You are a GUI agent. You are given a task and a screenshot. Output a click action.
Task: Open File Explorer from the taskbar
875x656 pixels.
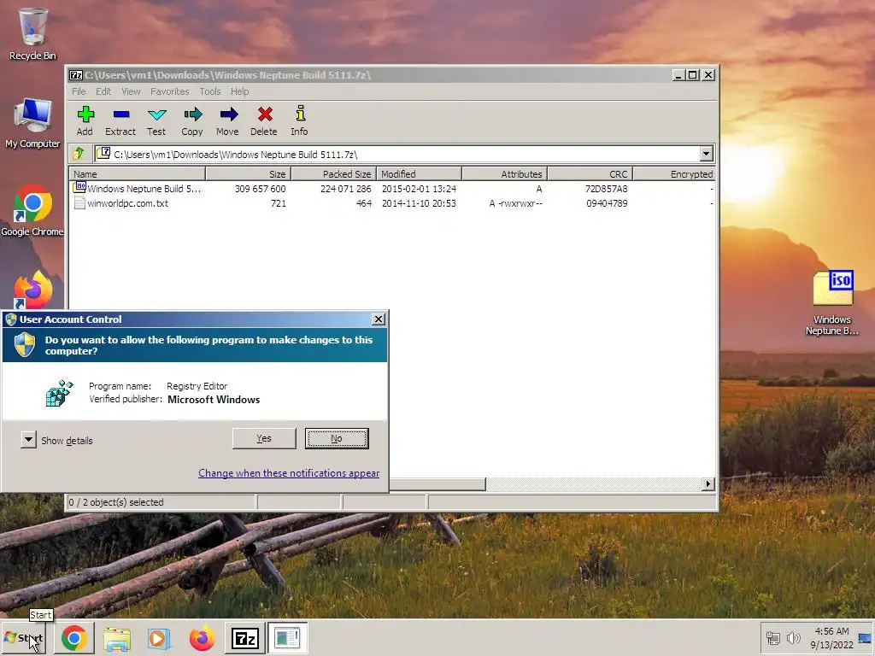[116, 637]
